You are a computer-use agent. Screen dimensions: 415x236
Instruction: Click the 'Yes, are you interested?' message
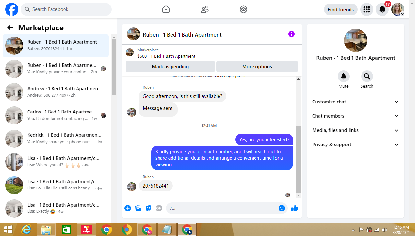[264, 140]
